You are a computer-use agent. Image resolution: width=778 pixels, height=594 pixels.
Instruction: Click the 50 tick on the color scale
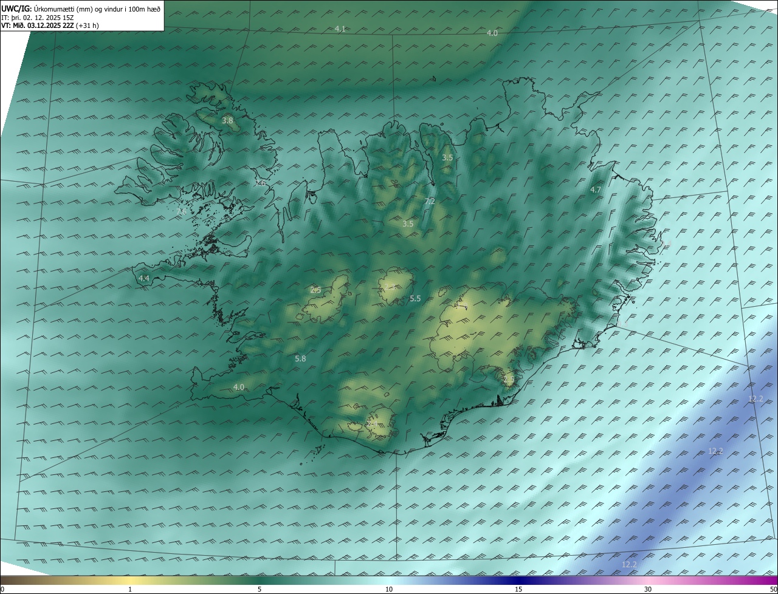(773, 589)
